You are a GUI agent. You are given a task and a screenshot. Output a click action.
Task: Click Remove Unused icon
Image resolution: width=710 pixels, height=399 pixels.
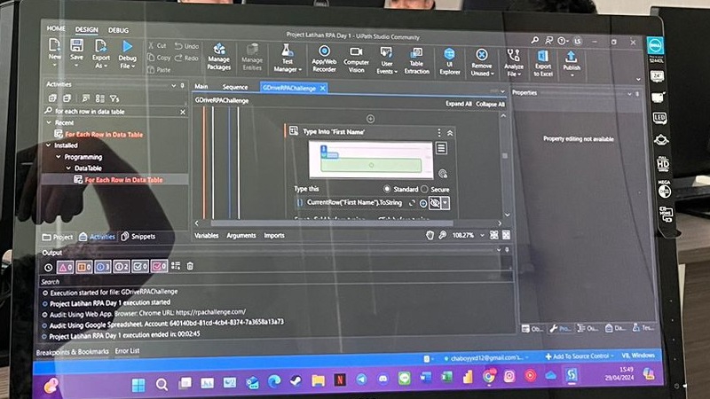click(482, 55)
